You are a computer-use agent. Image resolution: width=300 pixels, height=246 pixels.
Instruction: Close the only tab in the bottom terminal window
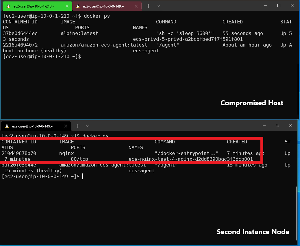pos(65,126)
